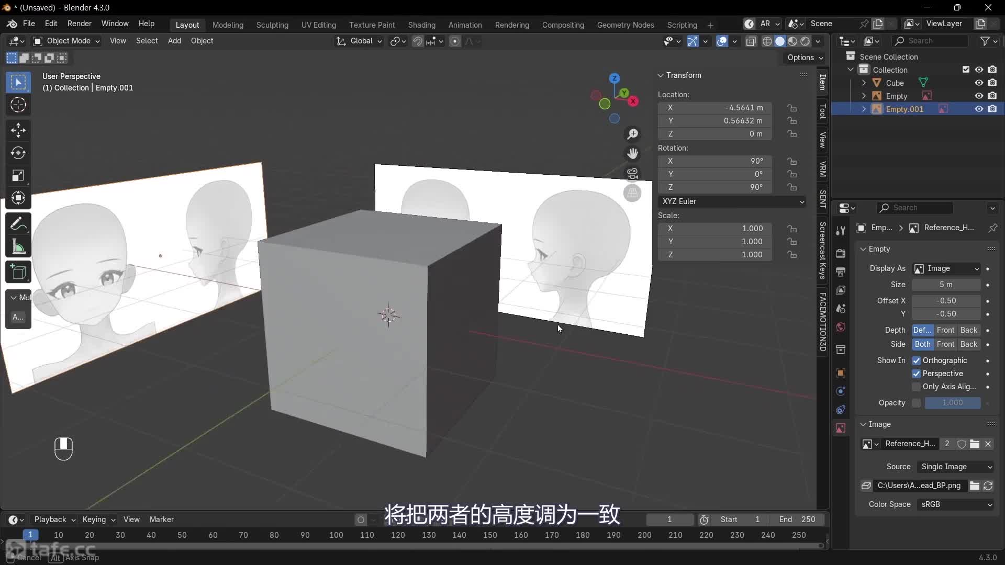Activate the Measure tool
This screenshot has height=565, width=1005.
pos(18,246)
